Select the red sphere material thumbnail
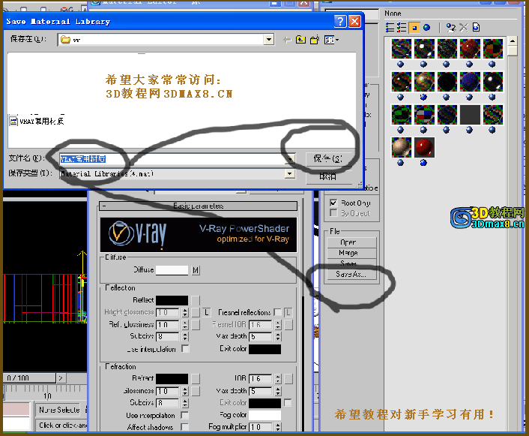The width and height of the screenshot is (529, 436). point(424,147)
